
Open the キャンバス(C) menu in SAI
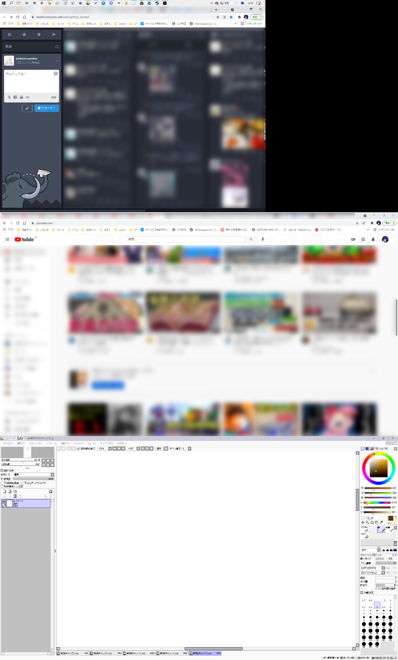tap(35, 443)
